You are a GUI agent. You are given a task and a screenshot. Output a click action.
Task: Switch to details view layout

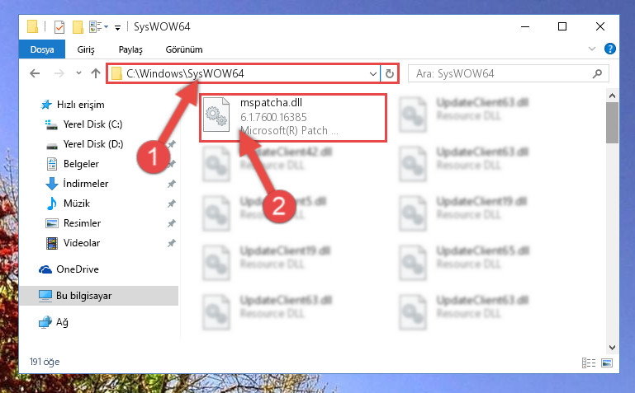click(589, 363)
